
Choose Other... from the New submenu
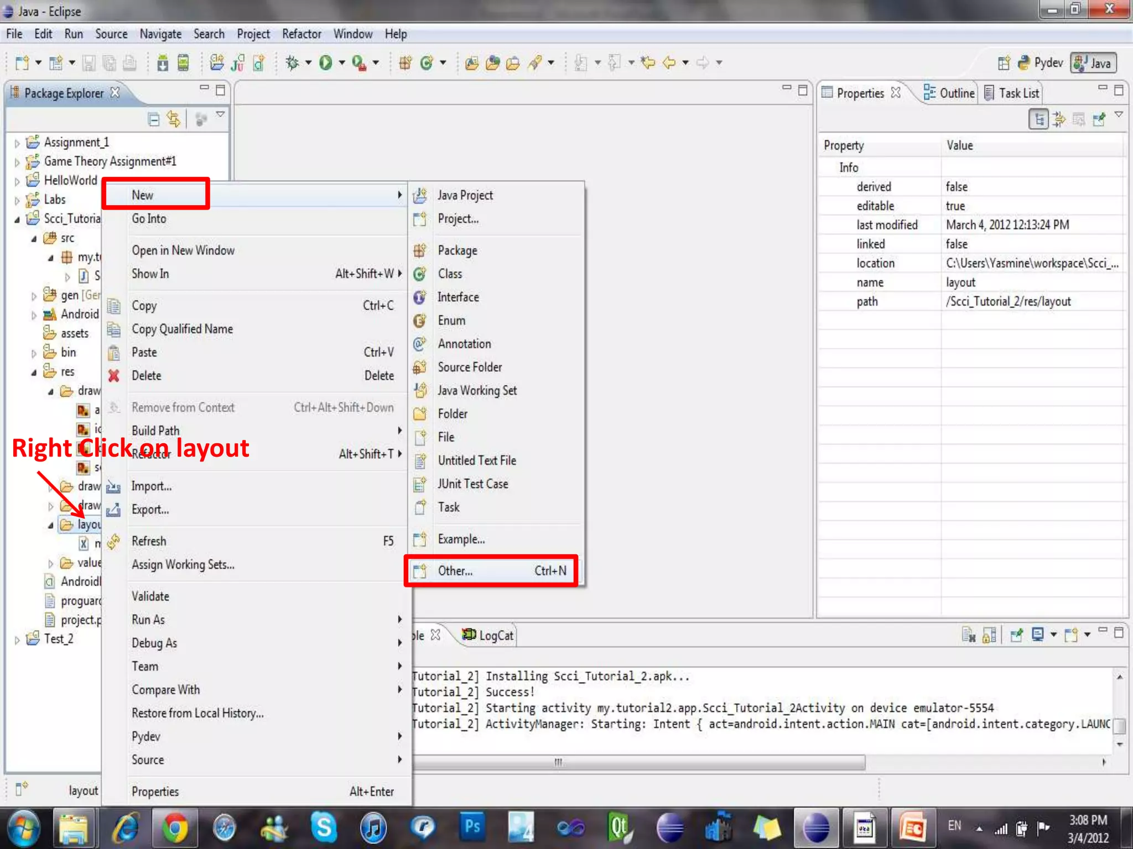(496, 571)
